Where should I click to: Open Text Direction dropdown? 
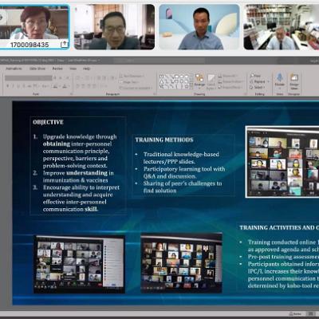point(132,76)
